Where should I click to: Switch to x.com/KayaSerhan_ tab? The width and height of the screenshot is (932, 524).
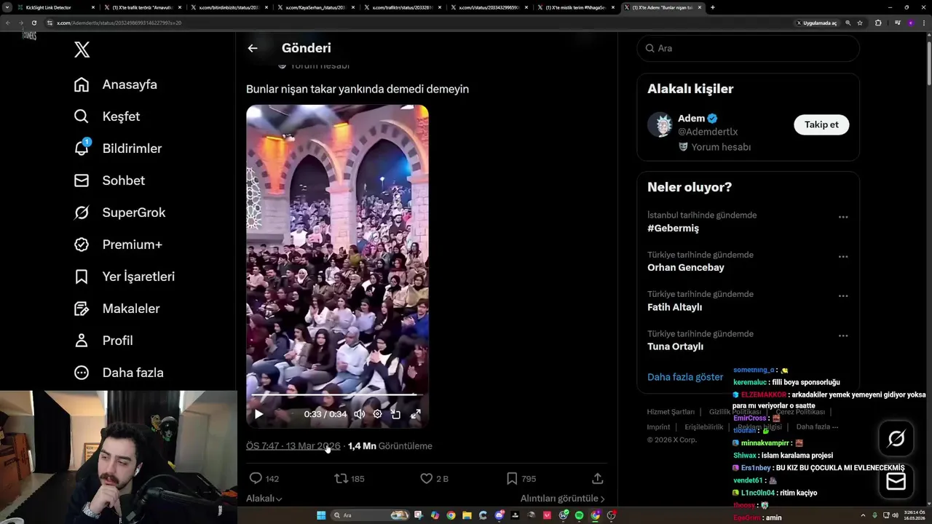point(317,7)
